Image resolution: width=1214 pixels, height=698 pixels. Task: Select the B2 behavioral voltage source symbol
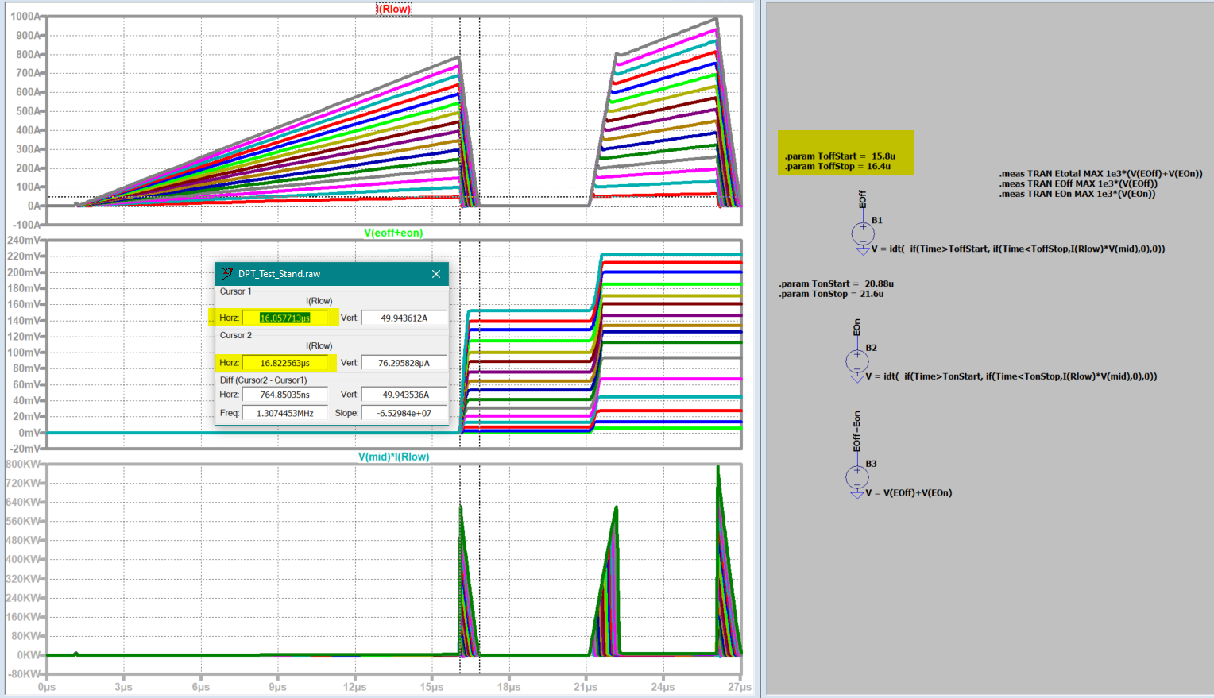point(857,361)
